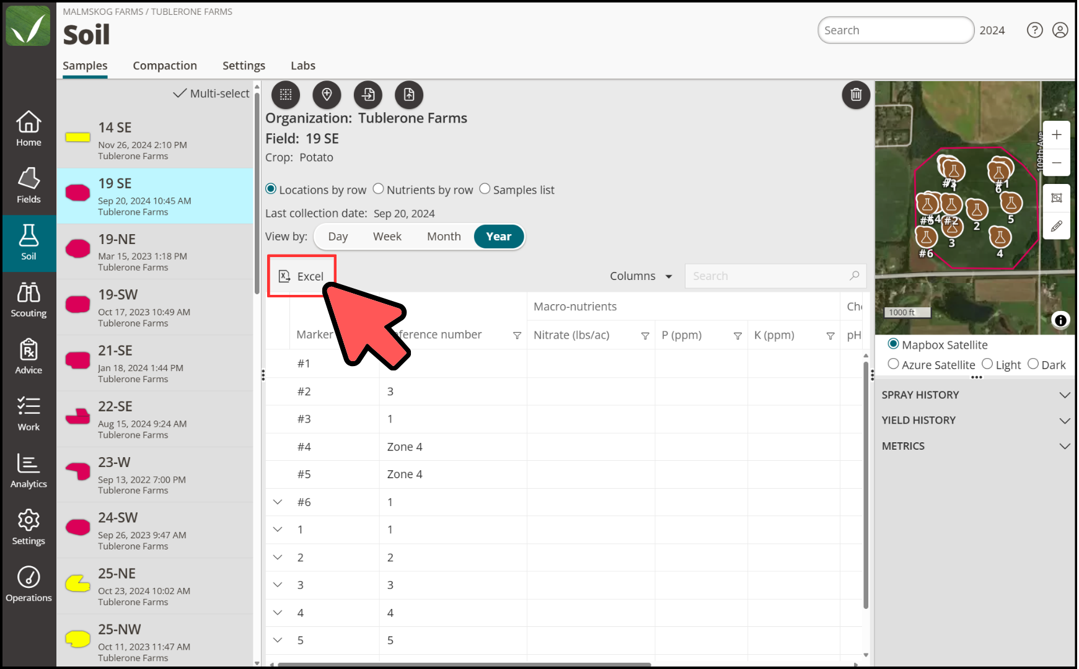Open field 22-SE in list
1079x669 pixels.
click(155, 419)
